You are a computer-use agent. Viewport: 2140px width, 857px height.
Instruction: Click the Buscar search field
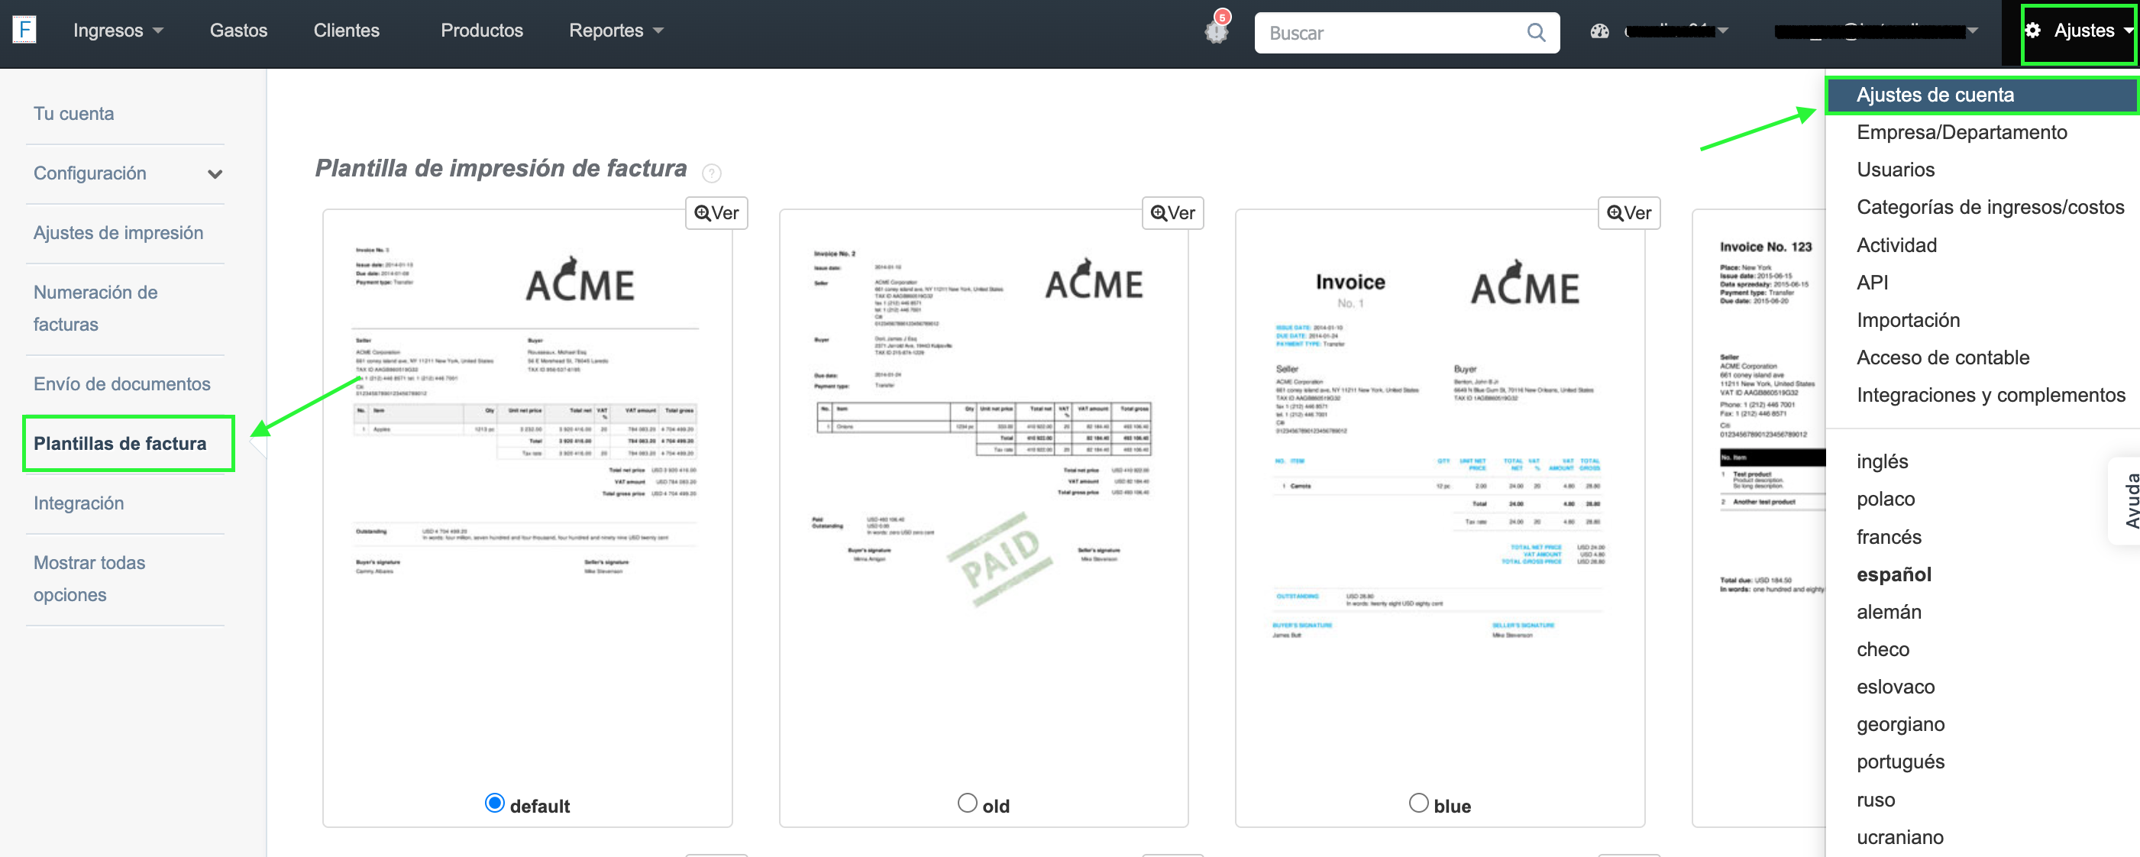(x=1405, y=33)
